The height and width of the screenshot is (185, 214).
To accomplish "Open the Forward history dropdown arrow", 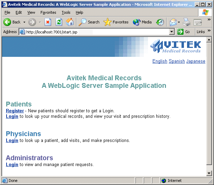I will click(x=40, y=22).
